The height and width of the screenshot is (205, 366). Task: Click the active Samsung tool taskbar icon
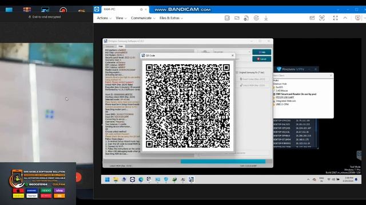click(x=191, y=179)
